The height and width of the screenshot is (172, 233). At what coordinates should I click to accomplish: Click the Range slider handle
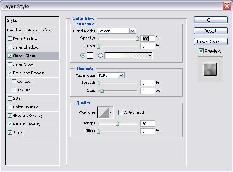(117, 123)
